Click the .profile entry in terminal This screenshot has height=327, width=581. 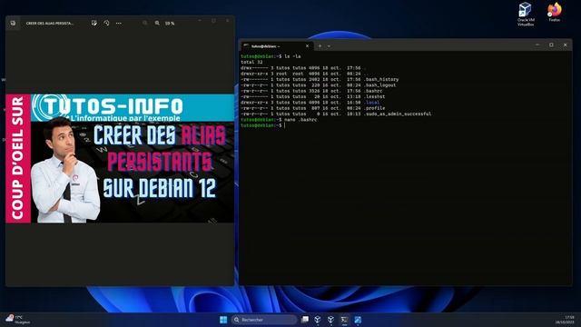[x=374, y=108]
